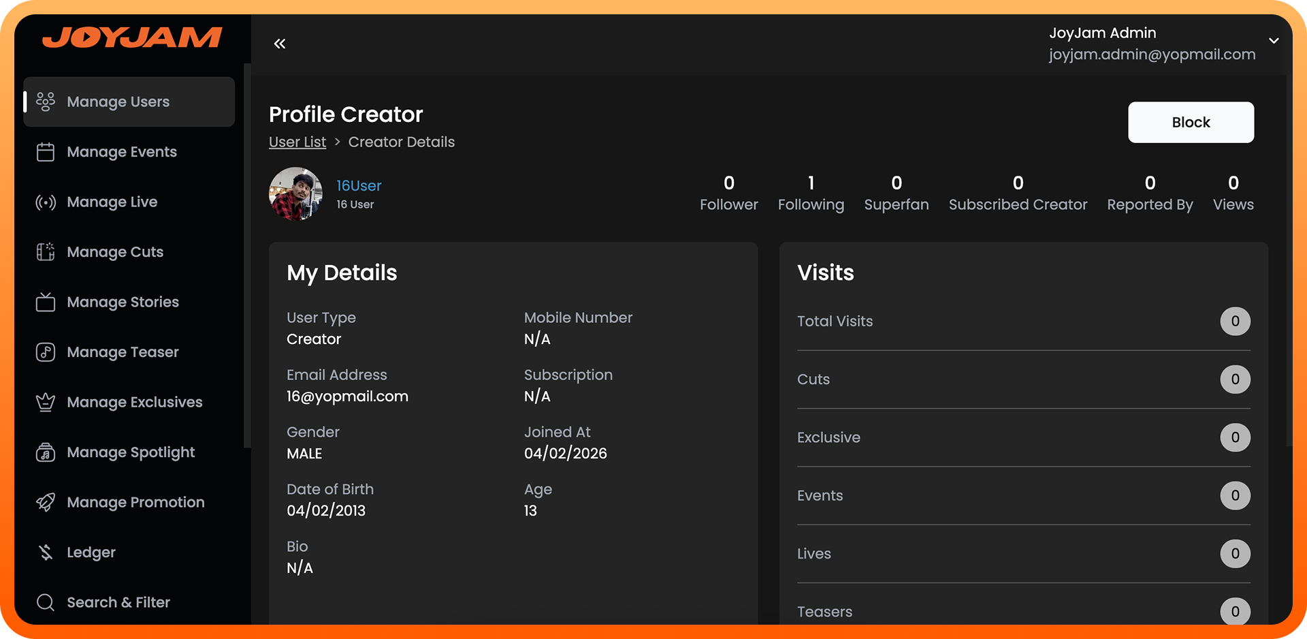Image resolution: width=1307 pixels, height=639 pixels.
Task: Click the Manage Stories TV icon
Action: pyautogui.click(x=46, y=302)
